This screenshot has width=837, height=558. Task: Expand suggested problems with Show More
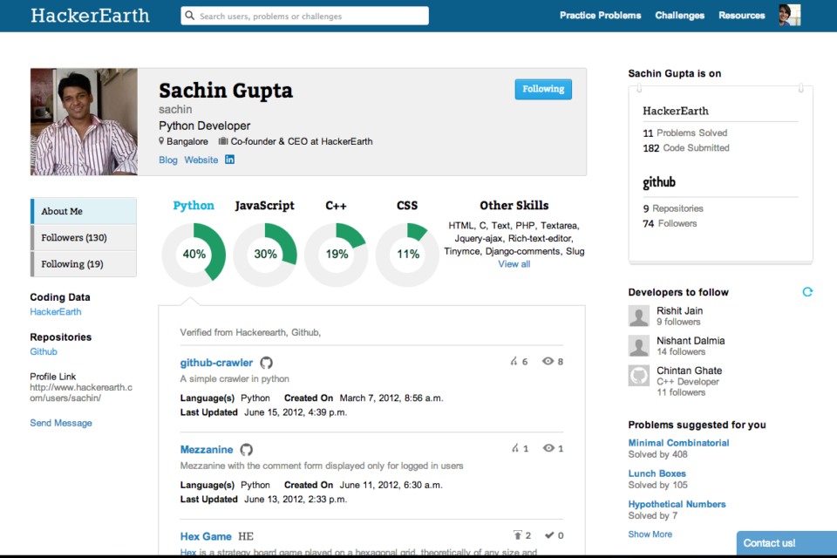[650, 534]
